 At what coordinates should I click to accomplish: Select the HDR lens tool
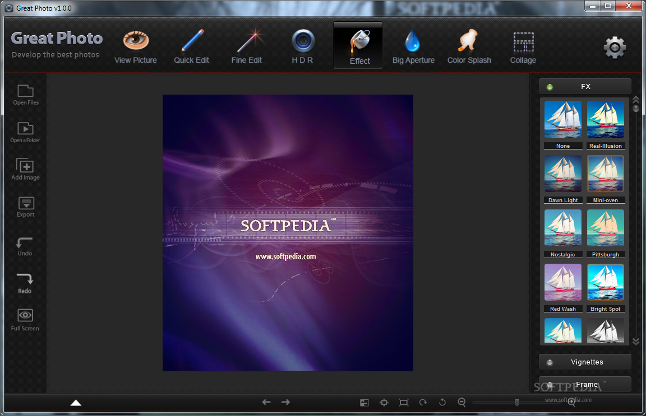point(303,47)
